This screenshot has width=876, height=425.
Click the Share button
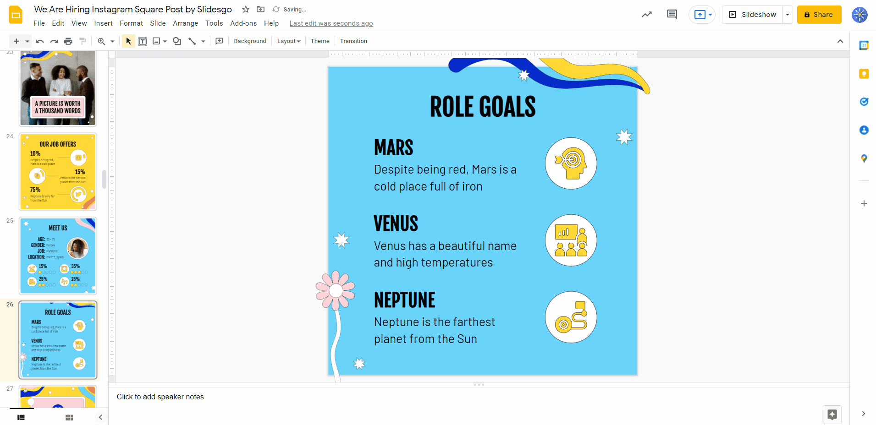click(819, 15)
